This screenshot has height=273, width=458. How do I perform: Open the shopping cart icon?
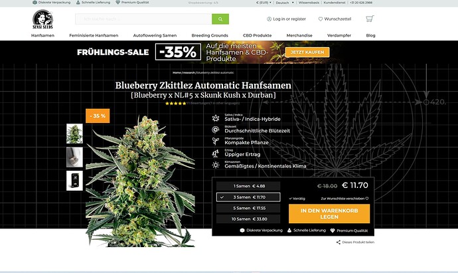point(370,19)
